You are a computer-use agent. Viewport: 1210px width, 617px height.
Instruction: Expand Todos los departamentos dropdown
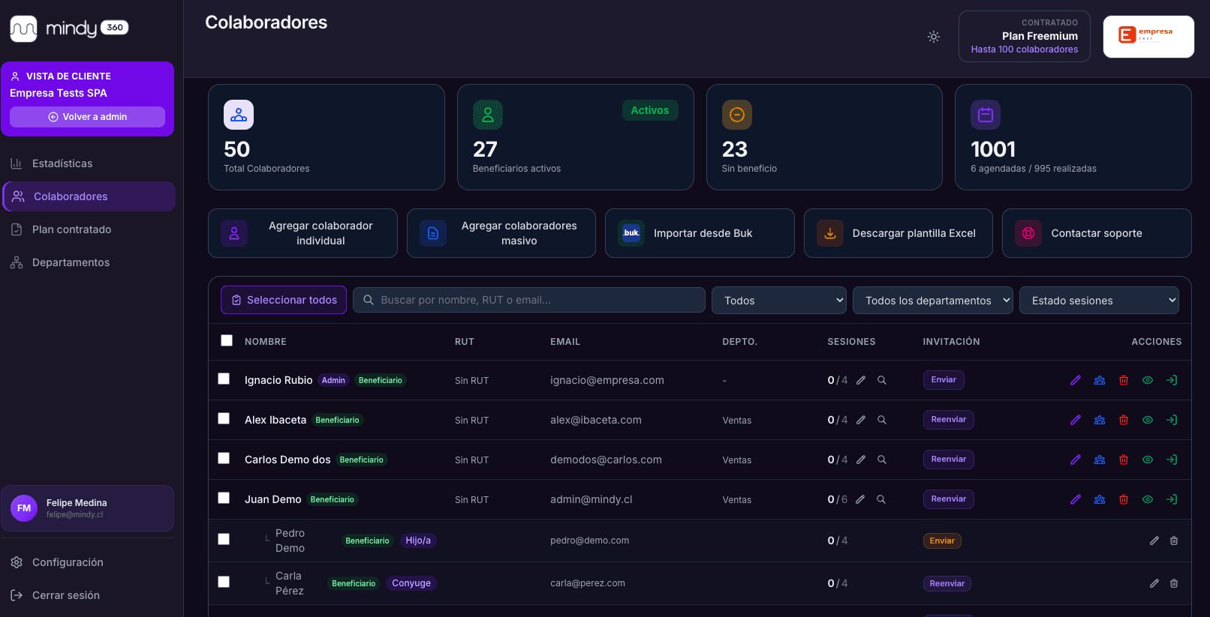coord(932,301)
